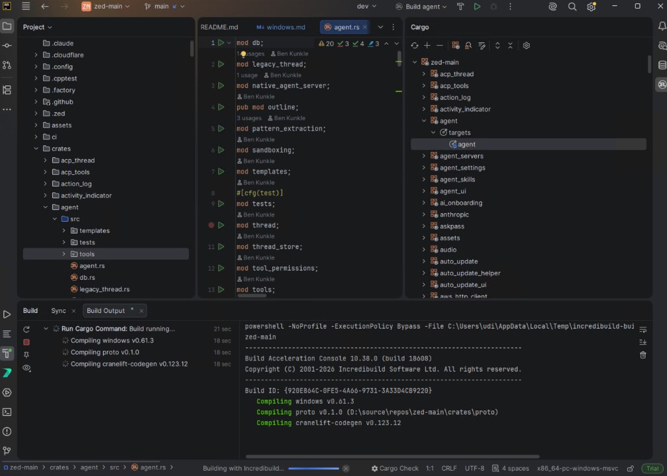Open the main branch dropdown
Viewport: 667px width, 476px height.
(164, 7)
